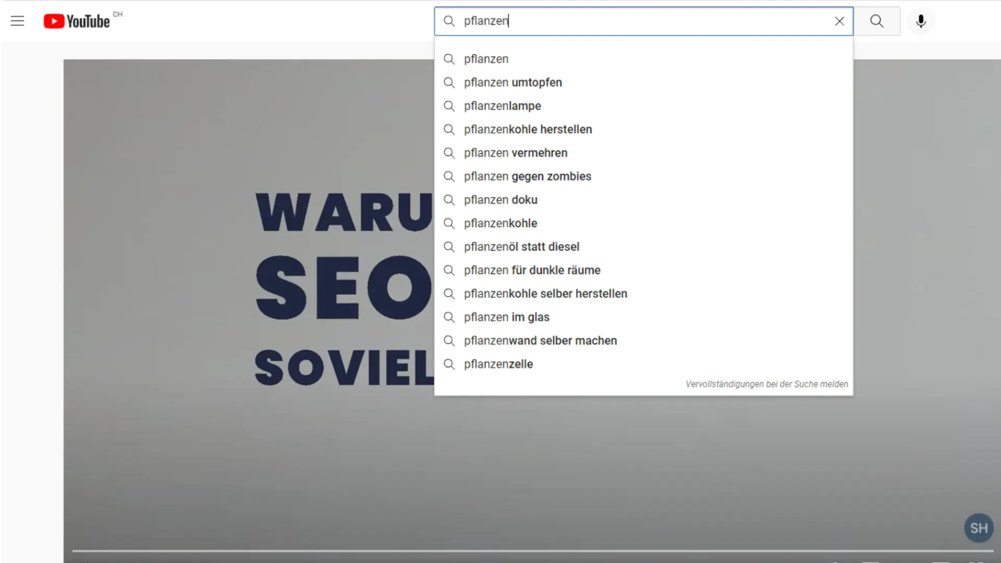Select suggestion 'pflanzenzelle'
The image size is (1001, 563).
tap(643, 364)
